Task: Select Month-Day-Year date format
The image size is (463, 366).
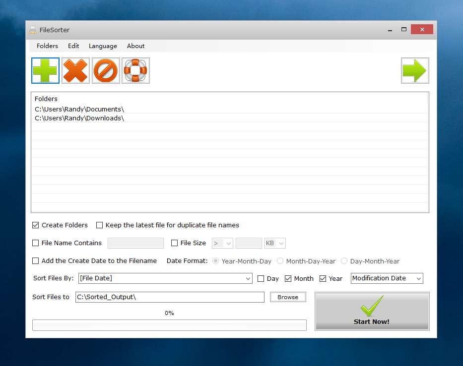Action: pos(280,261)
